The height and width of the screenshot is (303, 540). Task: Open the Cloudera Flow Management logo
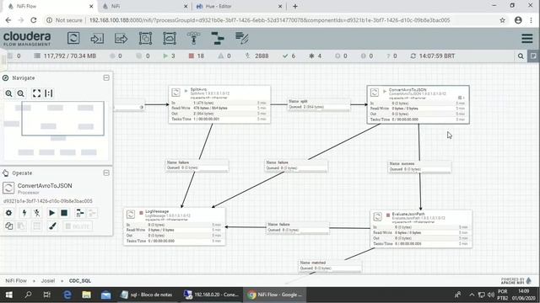(27, 39)
